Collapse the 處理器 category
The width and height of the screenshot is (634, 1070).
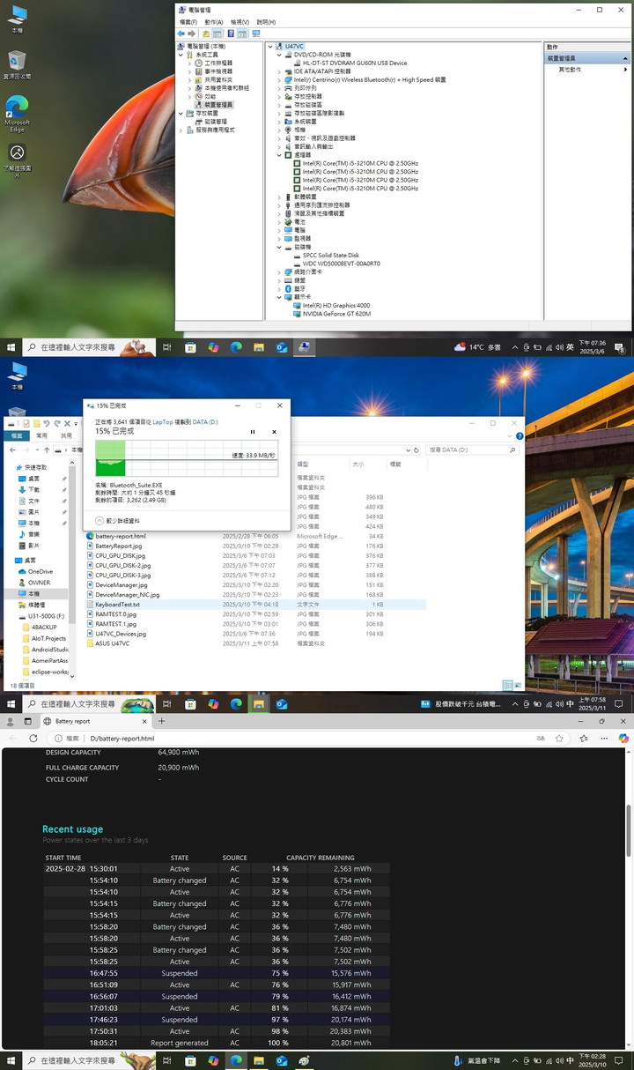pyautogui.click(x=279, y=155)
